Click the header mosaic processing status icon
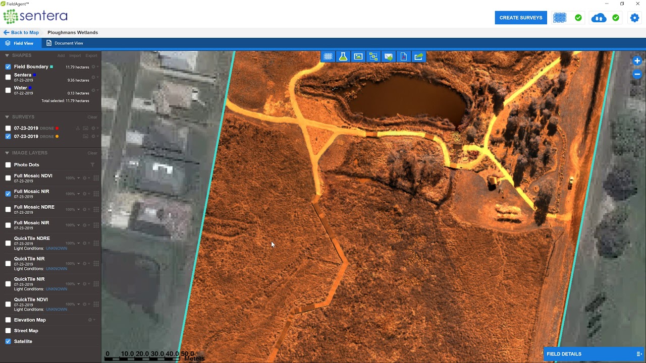This screenshot has width=646, height=363. click(x=560, y=18)
